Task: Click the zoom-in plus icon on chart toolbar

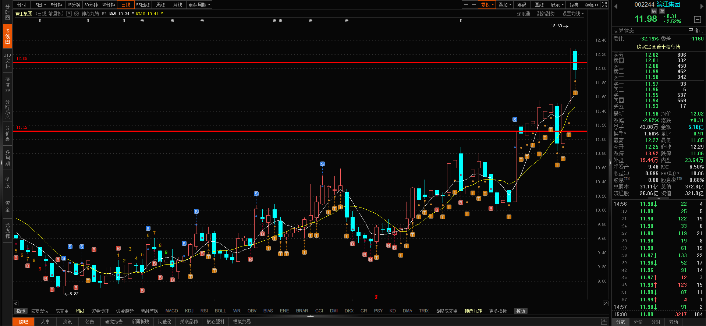Action: (466, 5)
